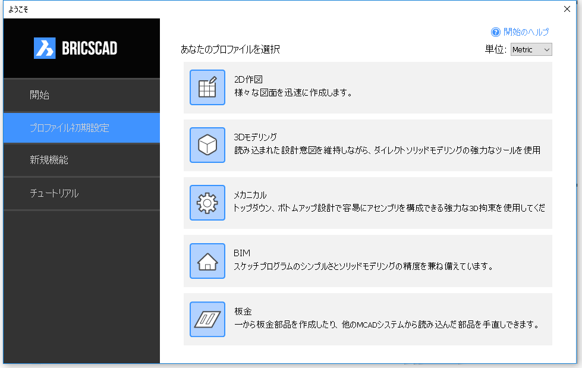Viewport: 582px width, 368px height.
Task: Click the BricsCAD logo in sidebar
Action: point(75,48)
